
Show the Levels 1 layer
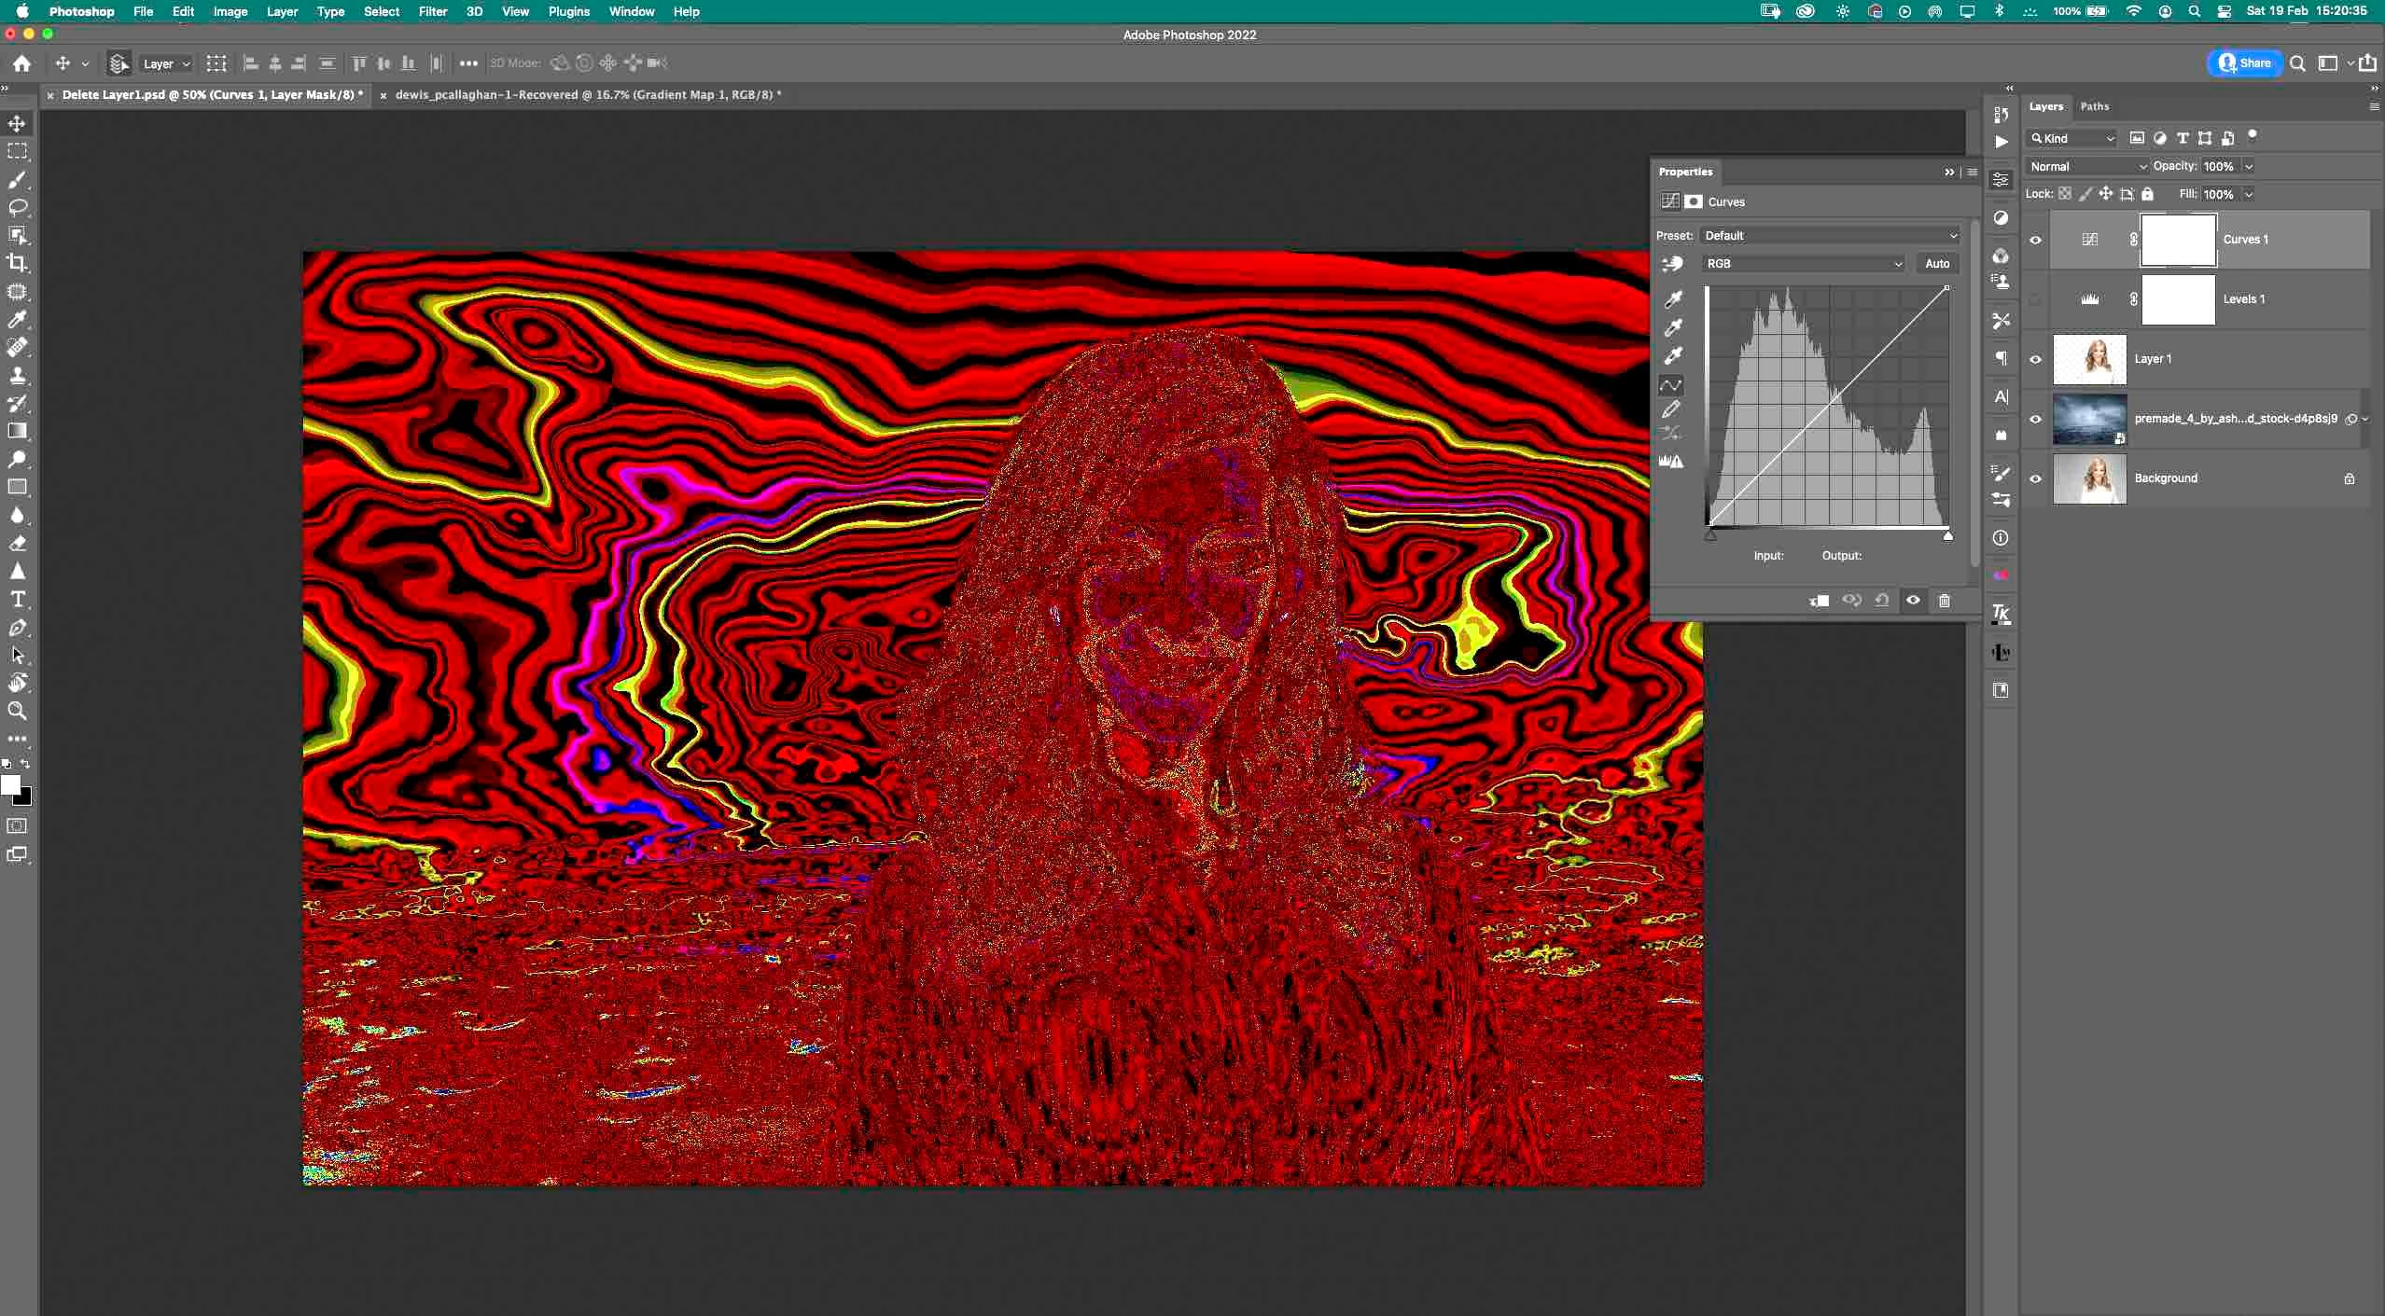click(x=2036, y=299)
